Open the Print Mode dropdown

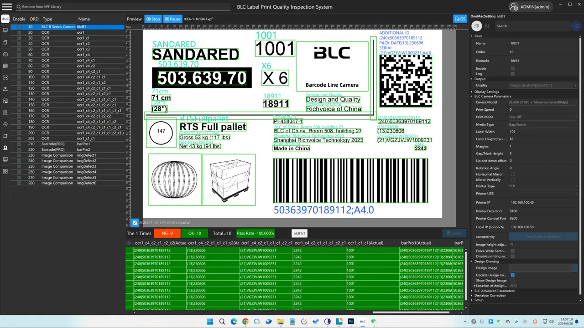[543, 117]
